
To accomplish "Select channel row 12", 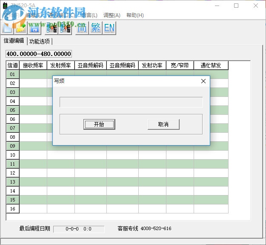I will (13, 173).
